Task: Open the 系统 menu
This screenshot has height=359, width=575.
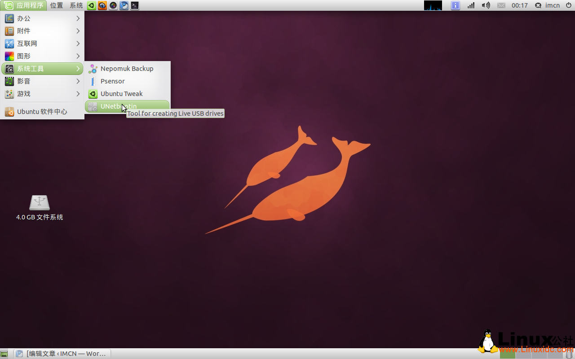Action: coord(75,5)
